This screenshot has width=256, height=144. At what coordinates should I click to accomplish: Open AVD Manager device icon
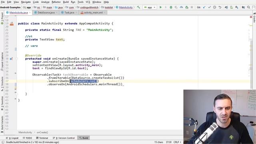(232, 7)
